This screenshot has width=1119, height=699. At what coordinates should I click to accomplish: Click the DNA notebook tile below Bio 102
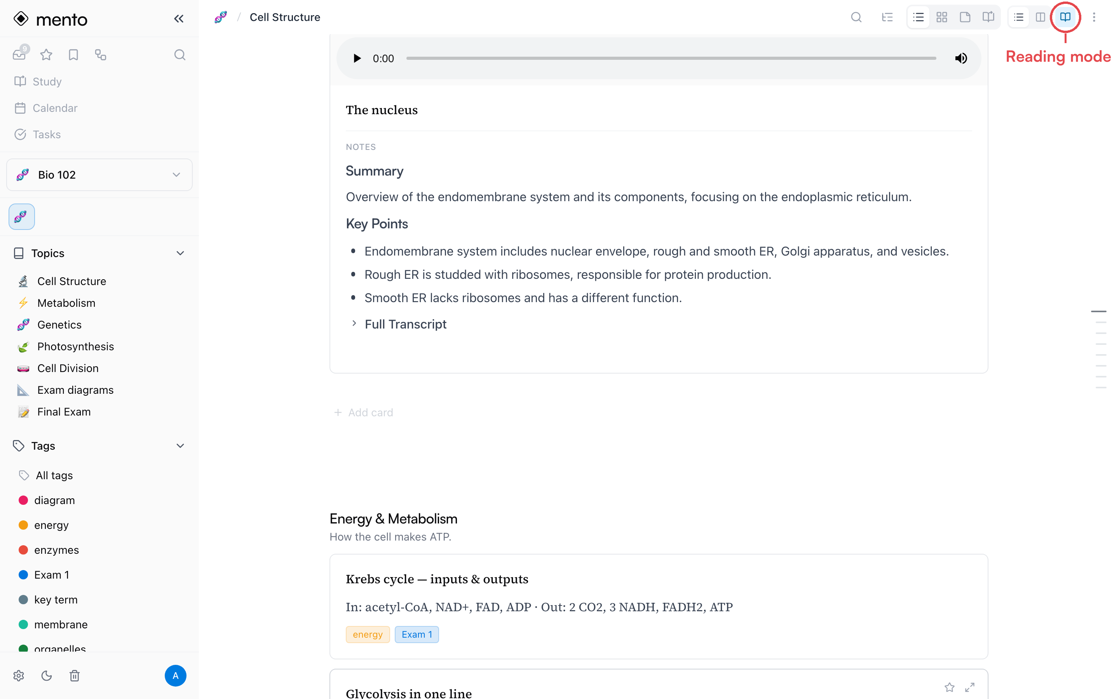pos(22,216)
